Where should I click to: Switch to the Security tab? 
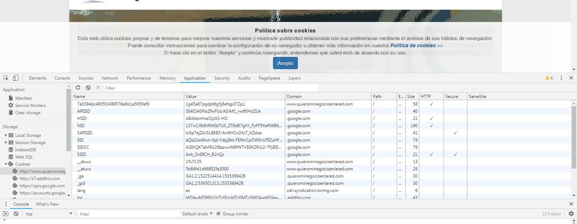(x=222, y=78)
